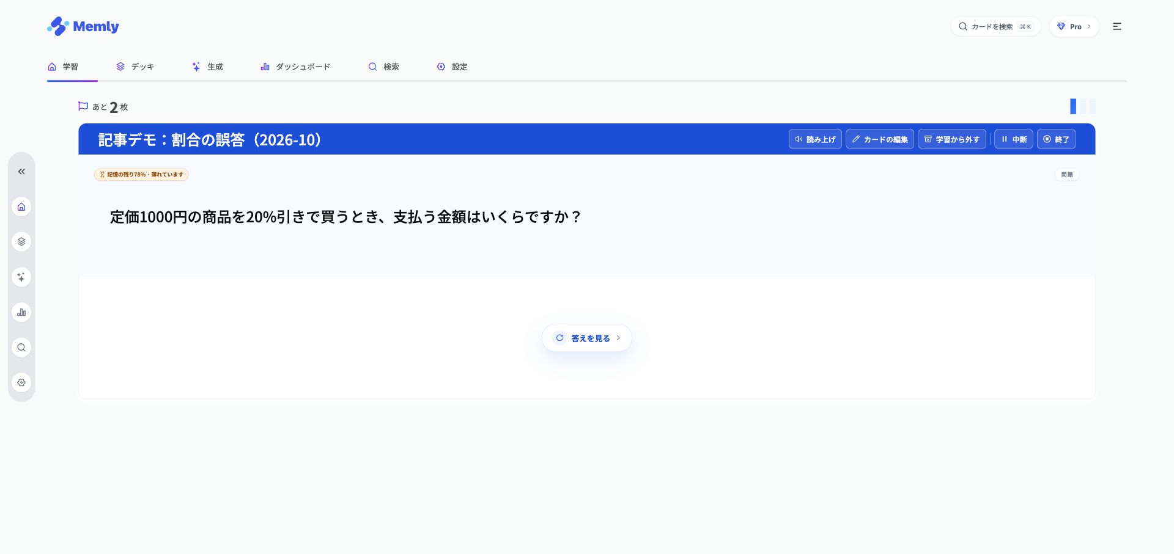Click the gear icon in sidebar
This screenshot has height=554, width=1174.
coord(21,382)
